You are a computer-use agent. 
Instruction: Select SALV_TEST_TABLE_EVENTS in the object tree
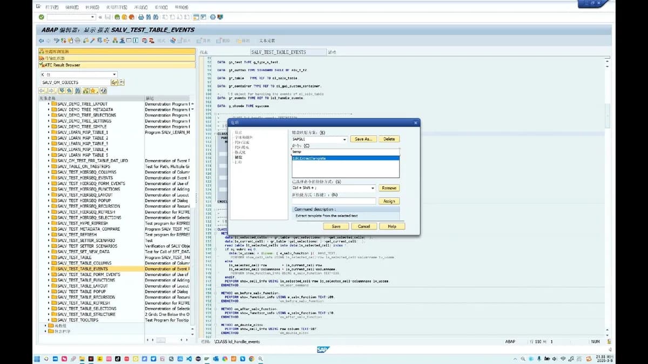(x=82, y=269)
